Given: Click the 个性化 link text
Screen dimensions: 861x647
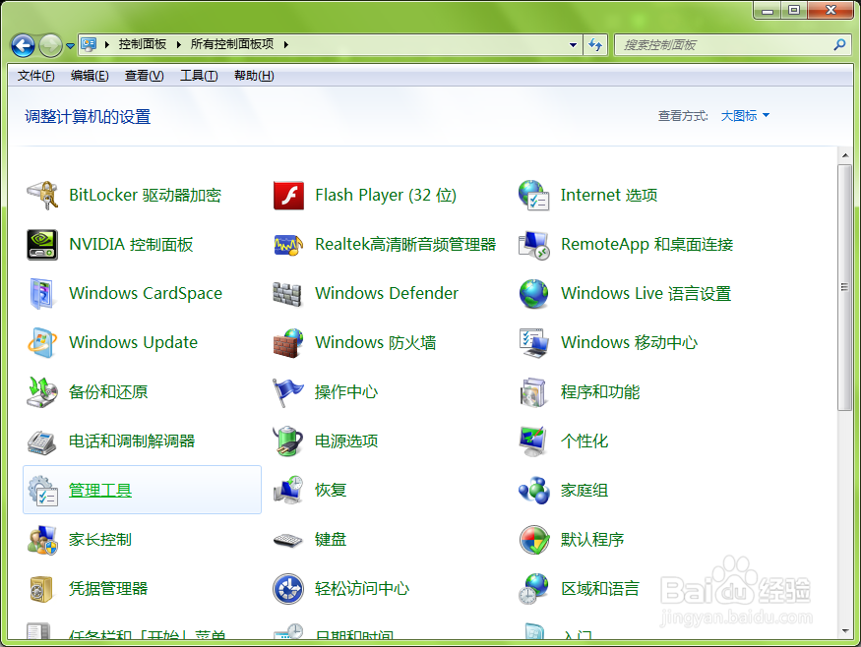Looking at the screenshot, I should click(x=584, y=441).
